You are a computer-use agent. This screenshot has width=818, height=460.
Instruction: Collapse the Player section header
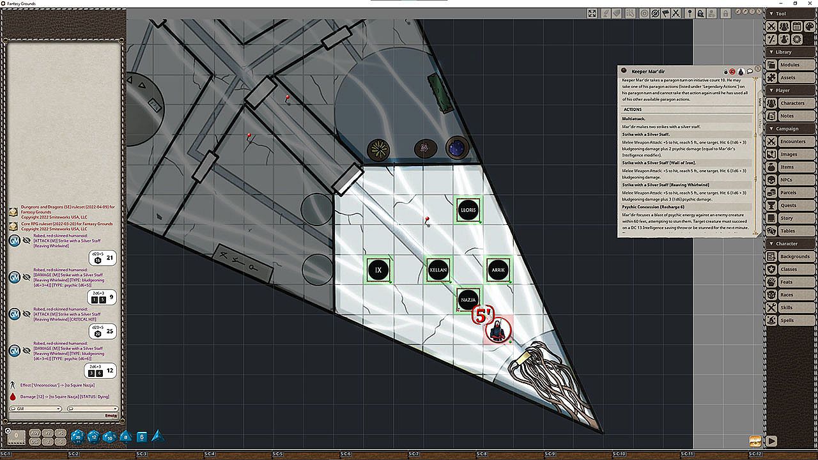click(x=791, y=90)
